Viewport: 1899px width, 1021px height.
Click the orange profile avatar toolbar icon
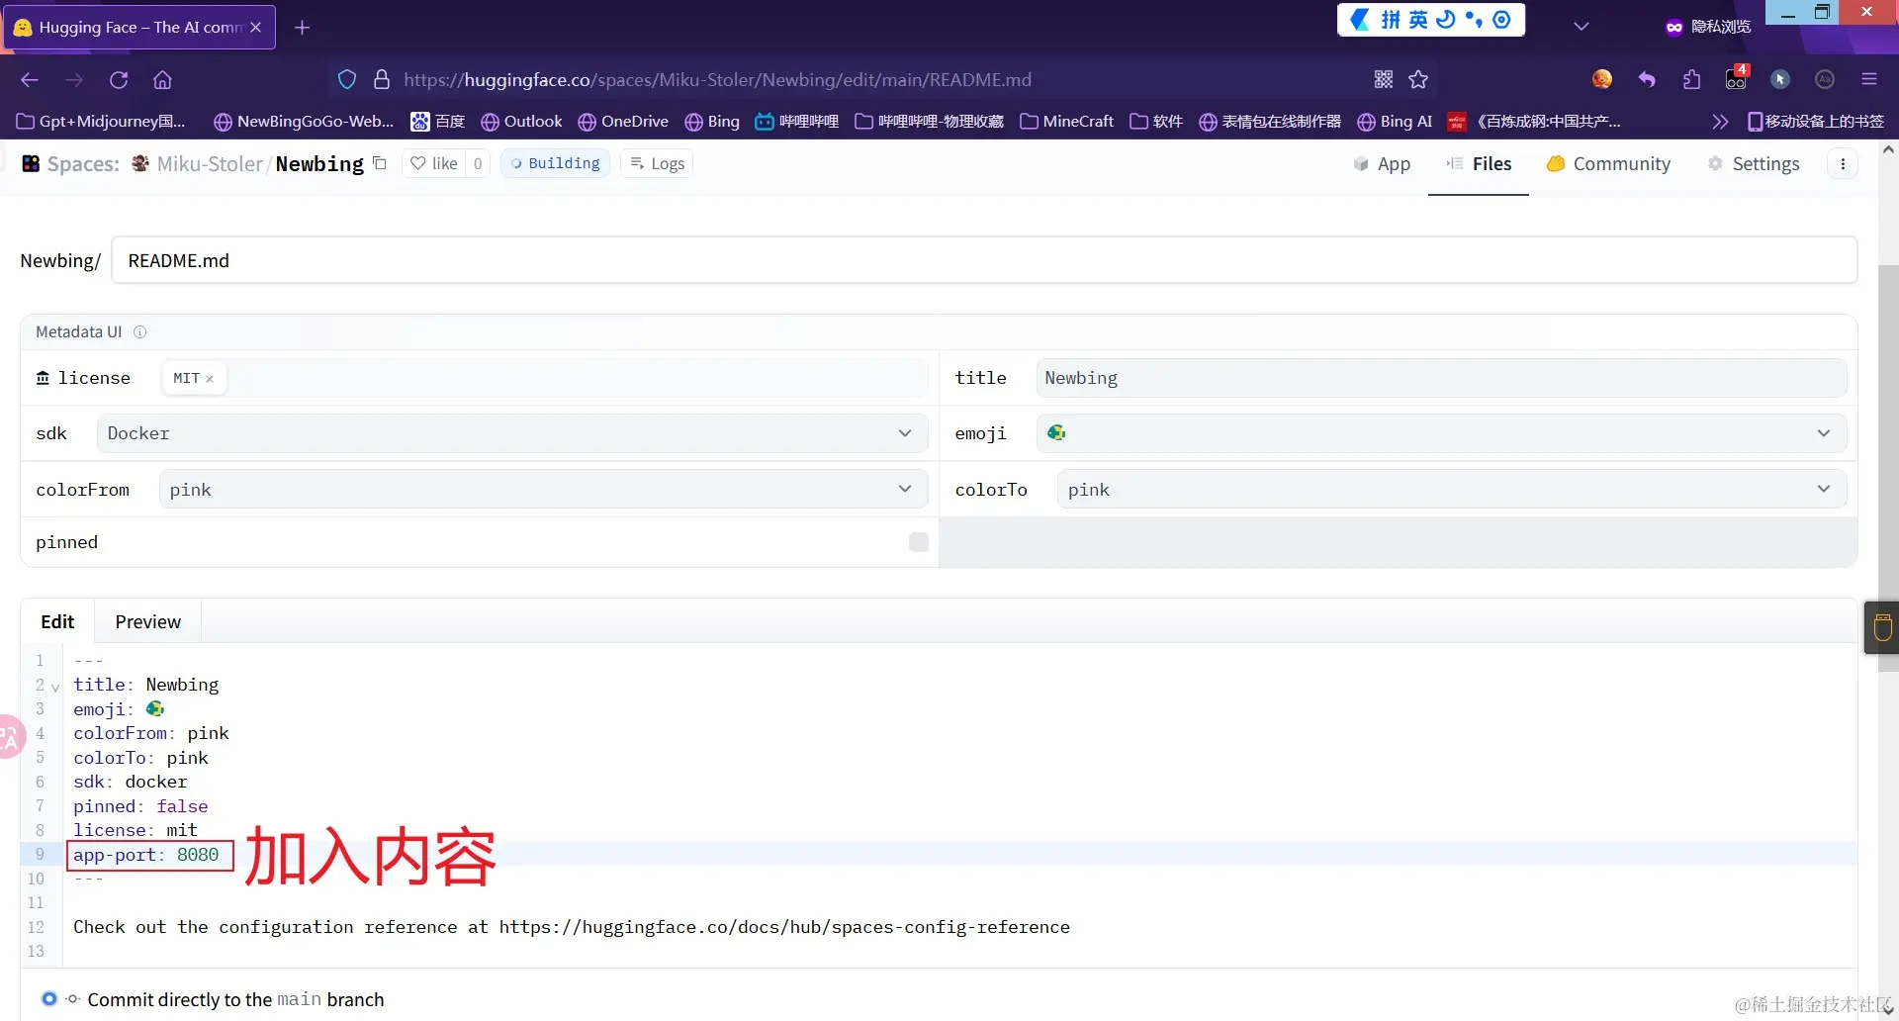(x=1602, y=79)
